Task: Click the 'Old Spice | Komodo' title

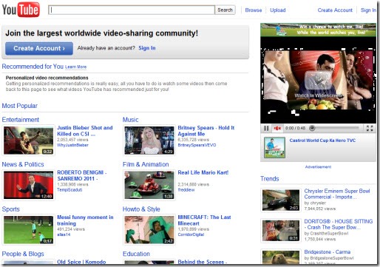Action: [x=81, y=262]
